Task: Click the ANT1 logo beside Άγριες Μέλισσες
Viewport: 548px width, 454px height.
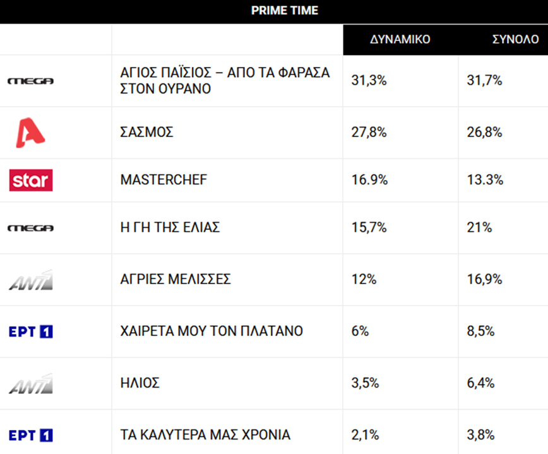Action: coord(30,280)
